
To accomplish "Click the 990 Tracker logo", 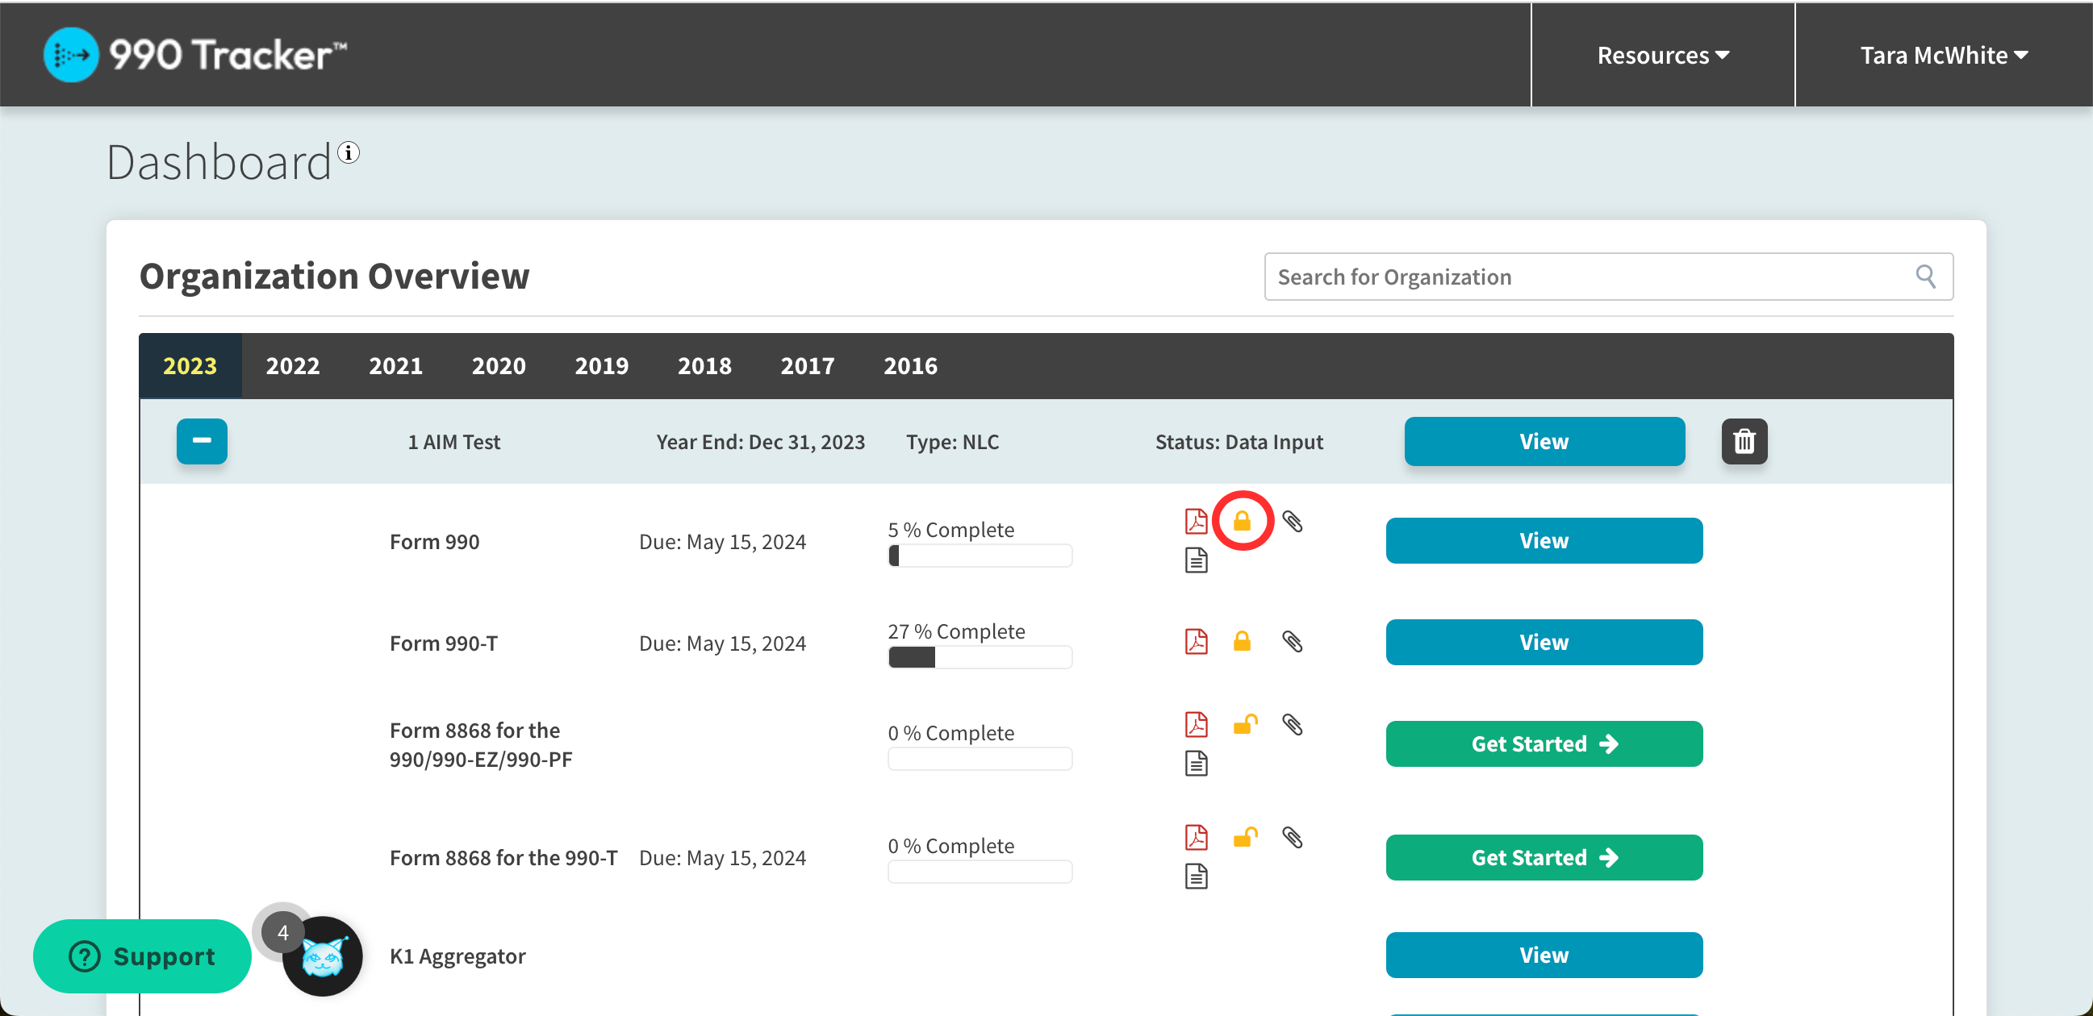I will [x=194, y=53].
